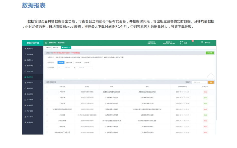The width and height of the screenshot is (237, 148).
Task: Expand 告警中心 submenu chevron
Action: pos(41,83)
